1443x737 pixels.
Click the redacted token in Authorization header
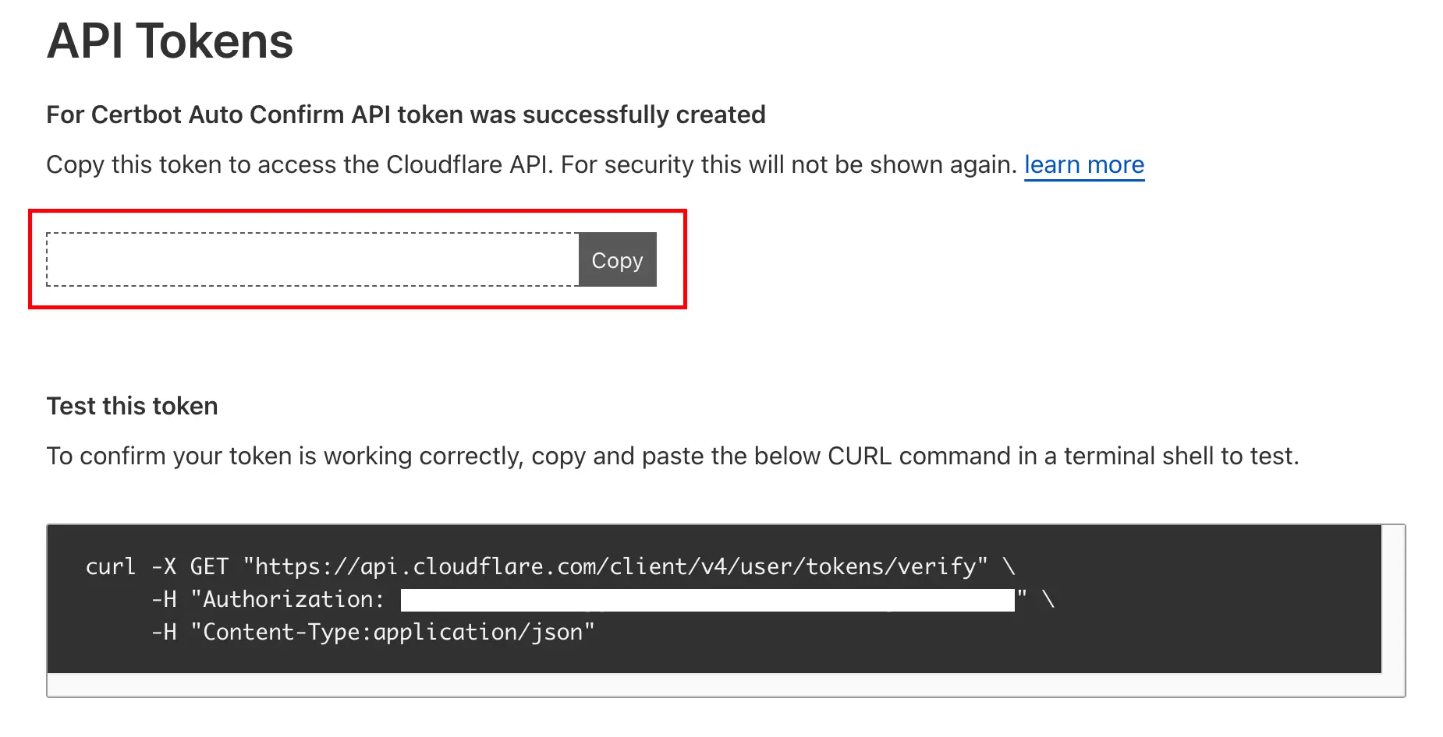pyautogui.click(x=707, y=600)
